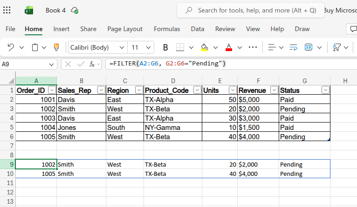Screen dimensions: 357x207
Task: Click the Wrap Text icon
Action: [293, 47]
